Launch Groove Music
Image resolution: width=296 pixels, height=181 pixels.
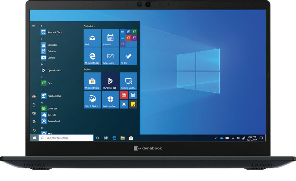coord(51,121)
